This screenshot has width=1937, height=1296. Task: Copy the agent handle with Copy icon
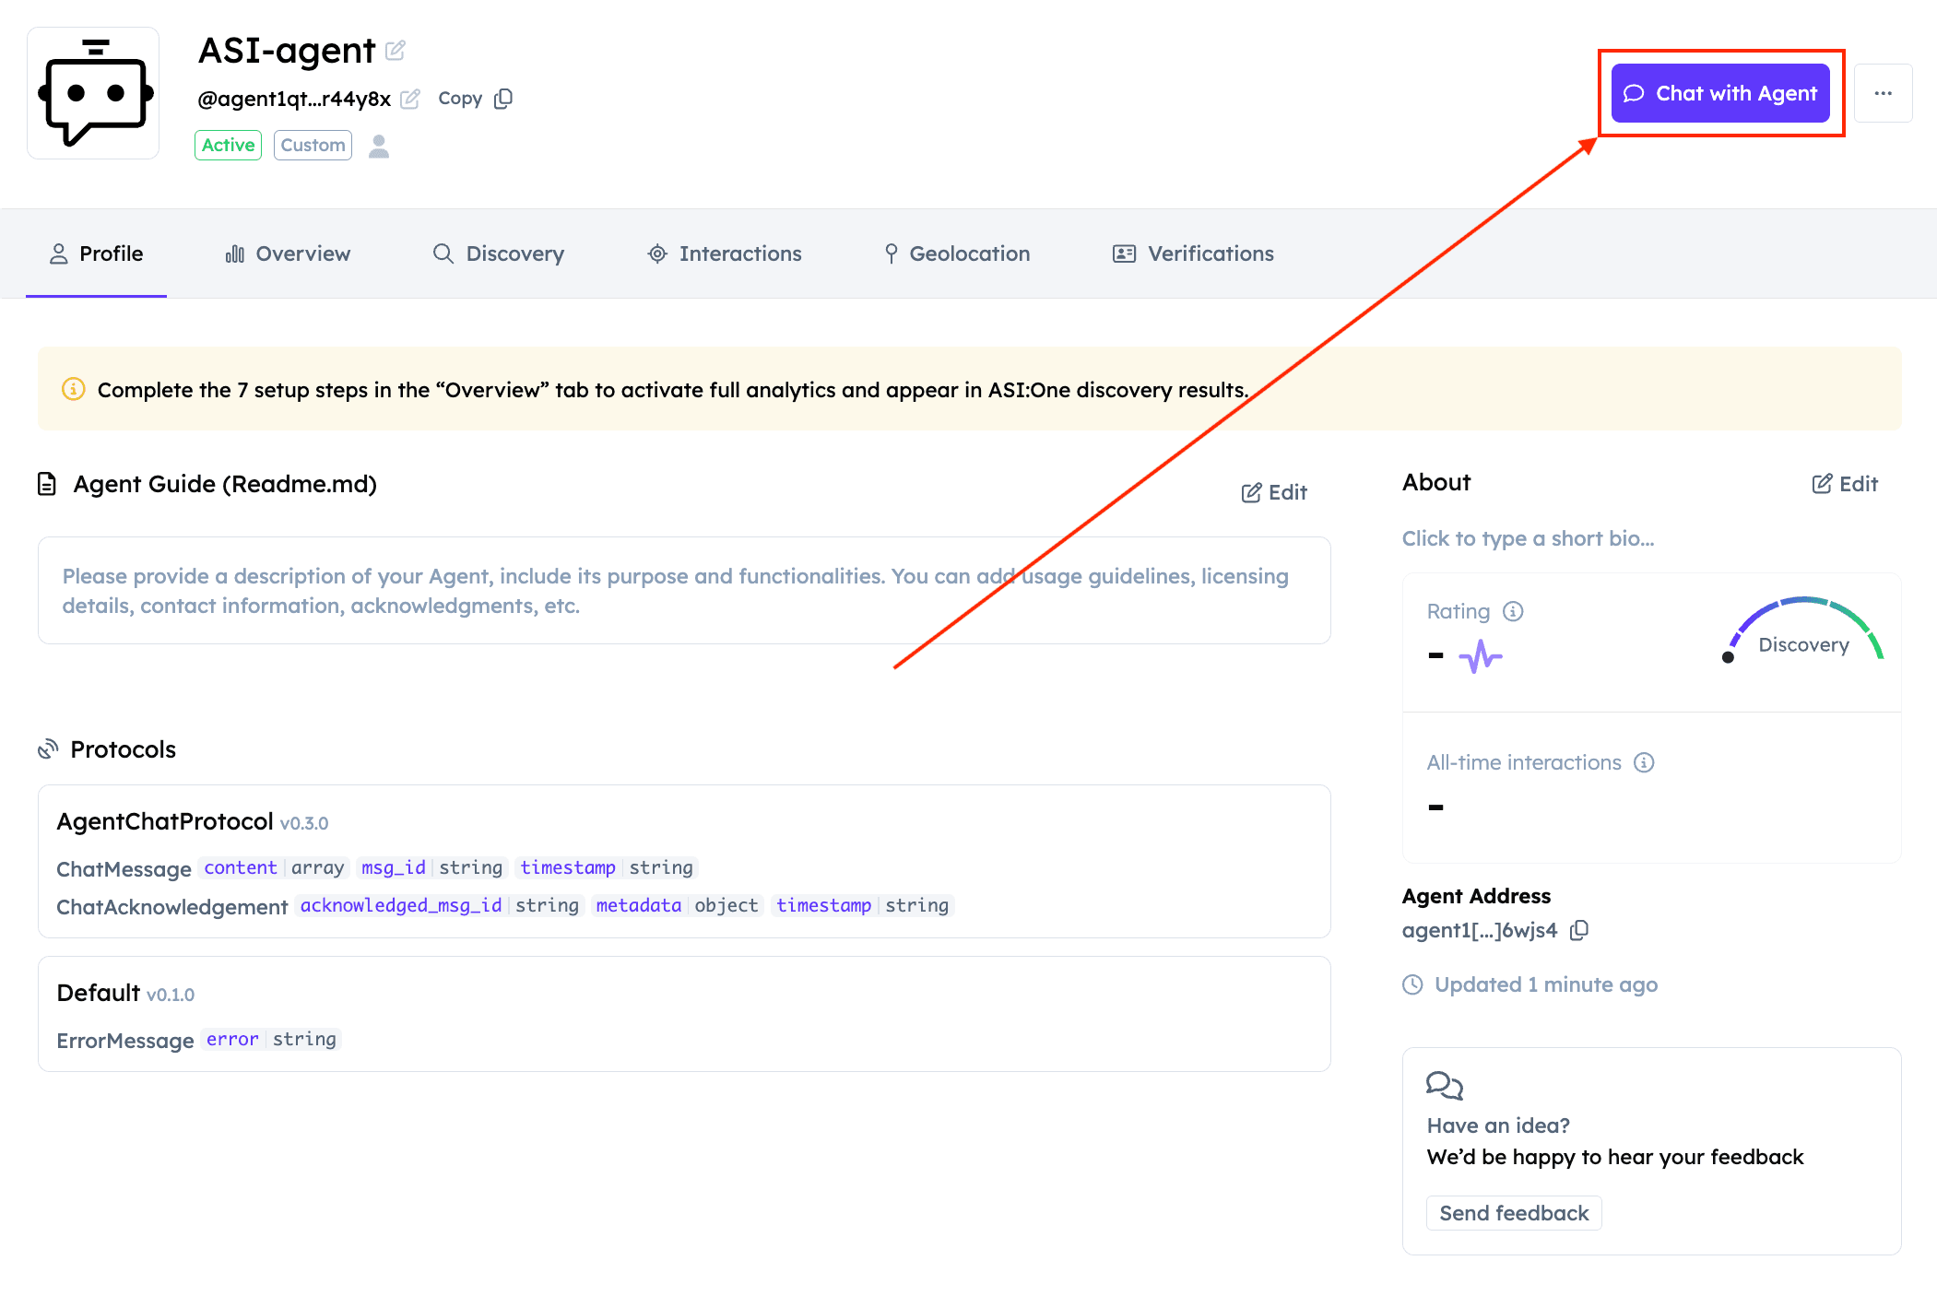tap(503, 99)
